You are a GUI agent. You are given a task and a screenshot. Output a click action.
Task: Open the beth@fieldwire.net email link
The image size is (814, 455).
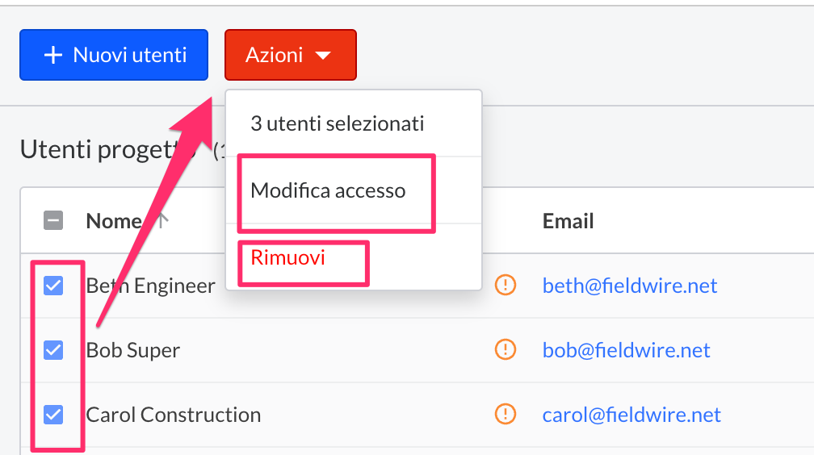click(630, 285)
